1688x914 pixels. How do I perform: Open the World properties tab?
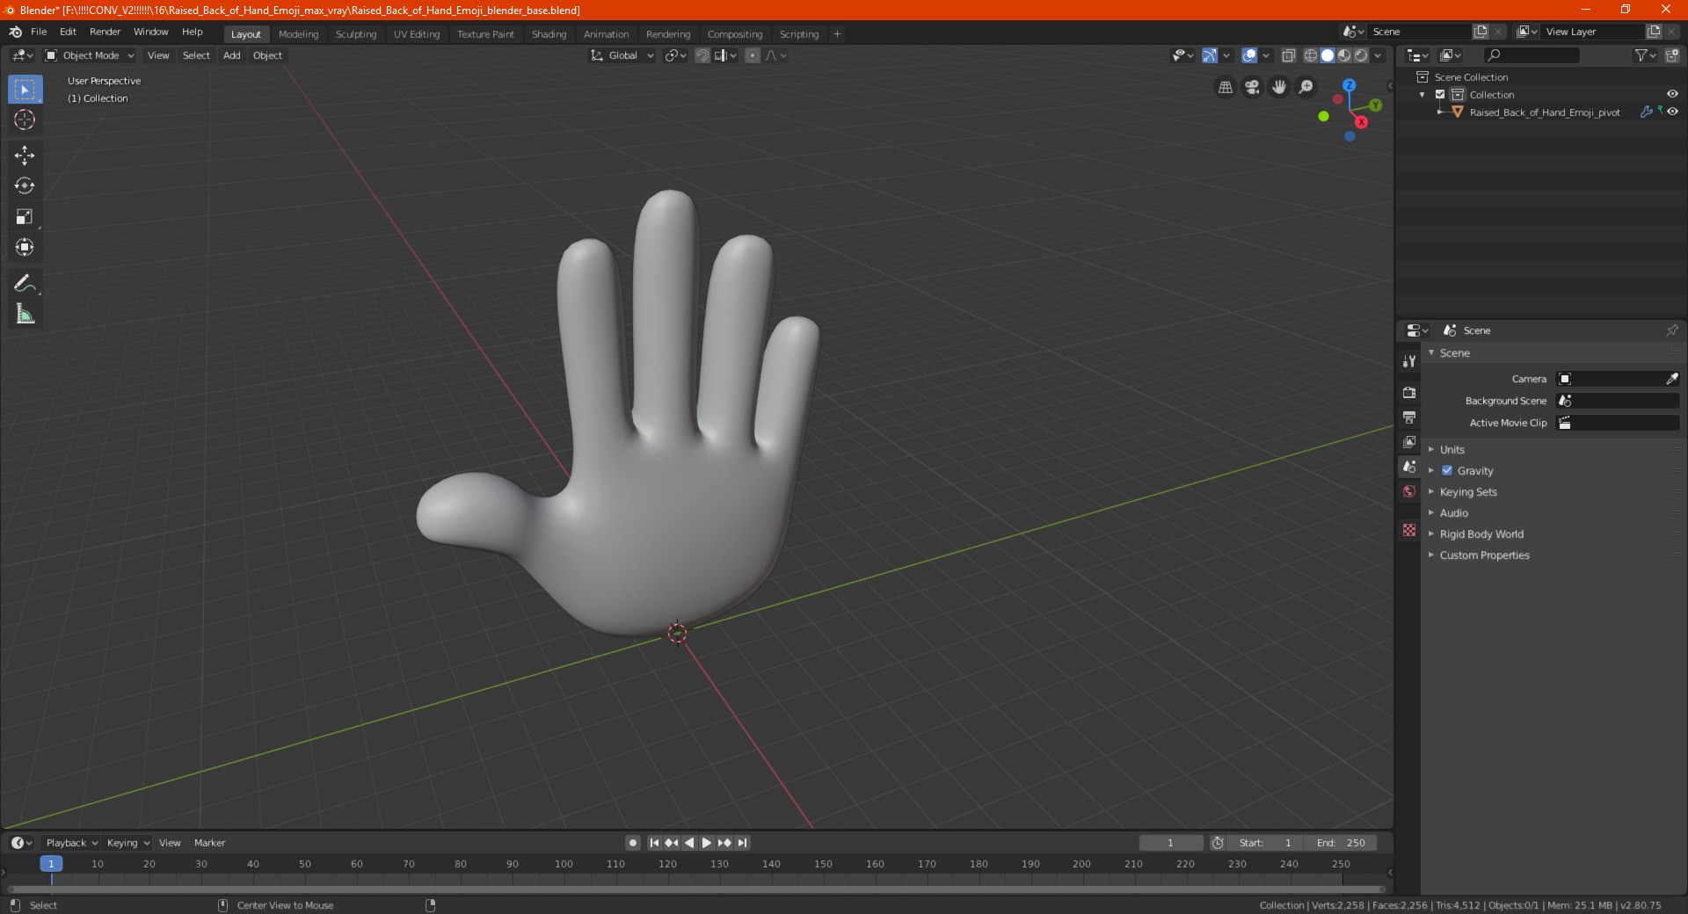(x=1409, y=491)
